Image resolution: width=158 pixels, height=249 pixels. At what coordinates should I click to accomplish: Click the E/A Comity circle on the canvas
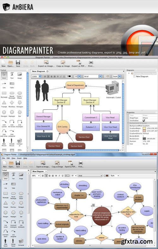tap(63, 127)
